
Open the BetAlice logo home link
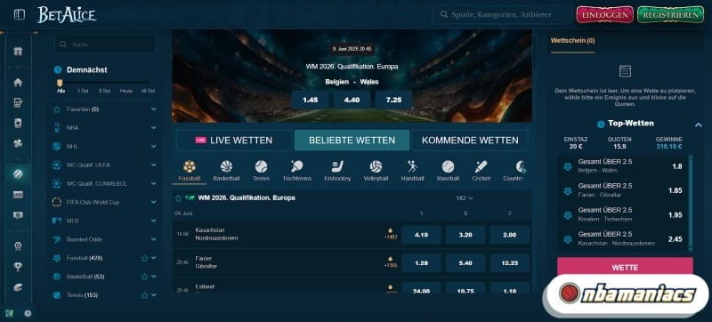coord(67,14)
